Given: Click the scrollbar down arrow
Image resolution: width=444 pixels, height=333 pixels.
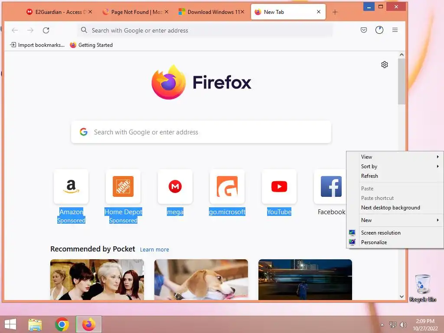Looking at the screenshot, I should (x=402, y=297).
